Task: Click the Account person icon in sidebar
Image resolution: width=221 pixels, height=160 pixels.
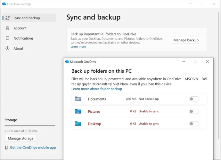Action: (x=7, y=28)
